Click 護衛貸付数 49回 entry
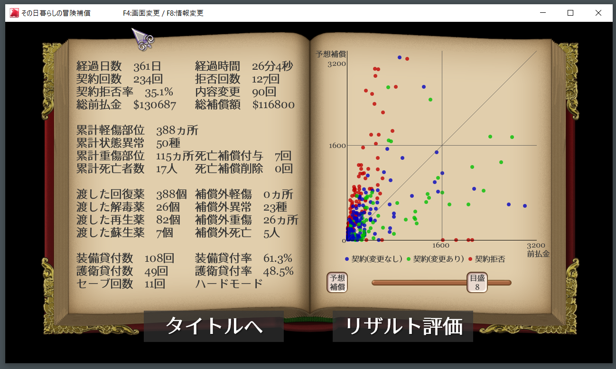616x369 pixels. click(122, 271)
